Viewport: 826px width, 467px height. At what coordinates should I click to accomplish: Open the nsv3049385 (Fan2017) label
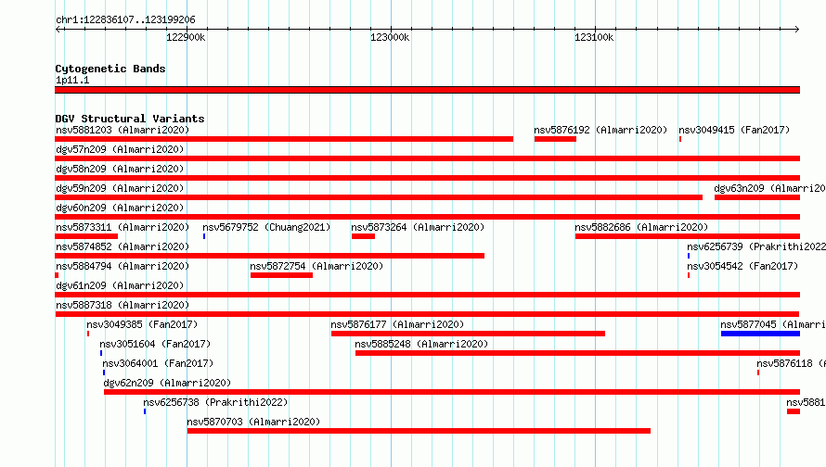[142, 324]
